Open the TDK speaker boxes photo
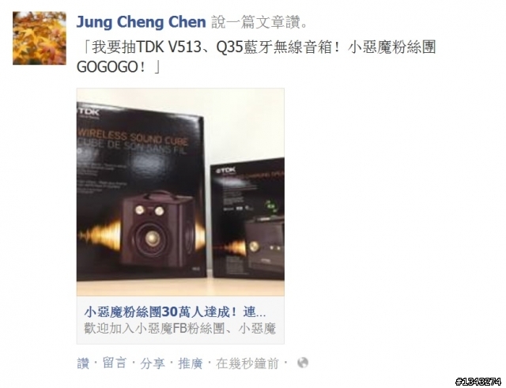This screenshot has height=388, width=506. [180, 192]
